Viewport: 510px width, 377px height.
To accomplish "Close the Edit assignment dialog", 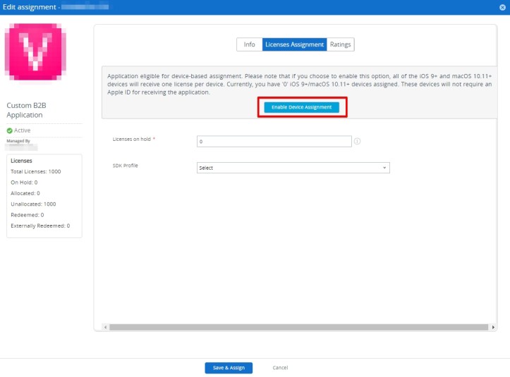I will [x=502, y=7].
